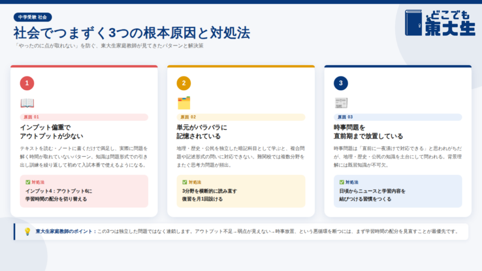Click the 対処法 label in the blue box
This screenshot has width=482, height=271.
tap(352, 182)
